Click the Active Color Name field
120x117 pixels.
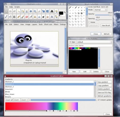[90, 46]
